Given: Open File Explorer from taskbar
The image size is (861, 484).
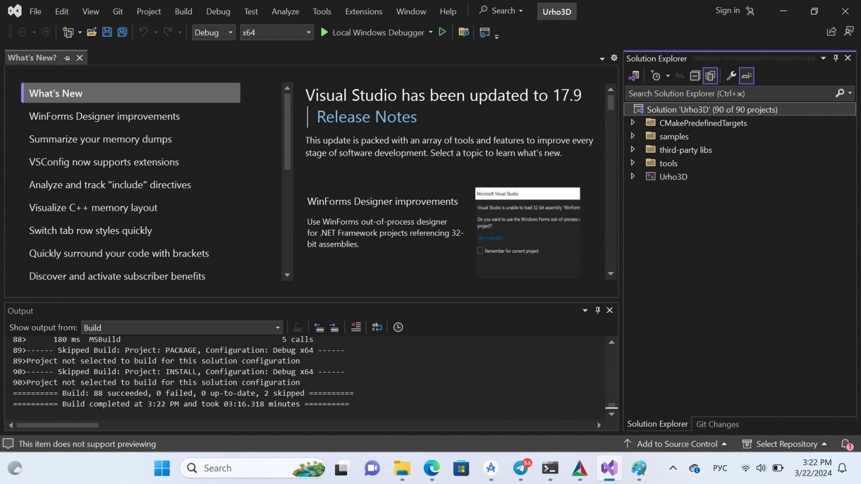Looking at the screenshot, I should coord(402,468).
